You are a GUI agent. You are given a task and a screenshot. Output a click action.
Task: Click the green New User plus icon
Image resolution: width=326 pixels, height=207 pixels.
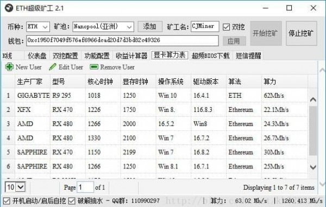pyautogui.click(x=9, y=67)
